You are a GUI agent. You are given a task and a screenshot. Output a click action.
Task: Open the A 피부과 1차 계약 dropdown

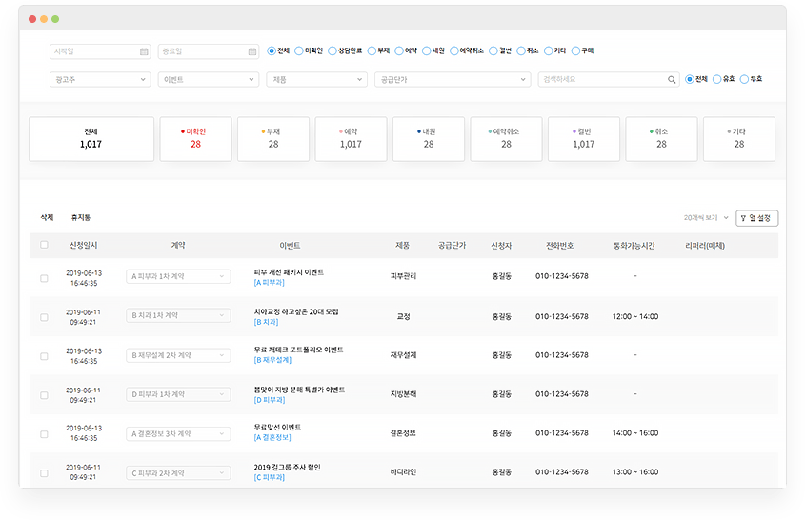(178, 276)
